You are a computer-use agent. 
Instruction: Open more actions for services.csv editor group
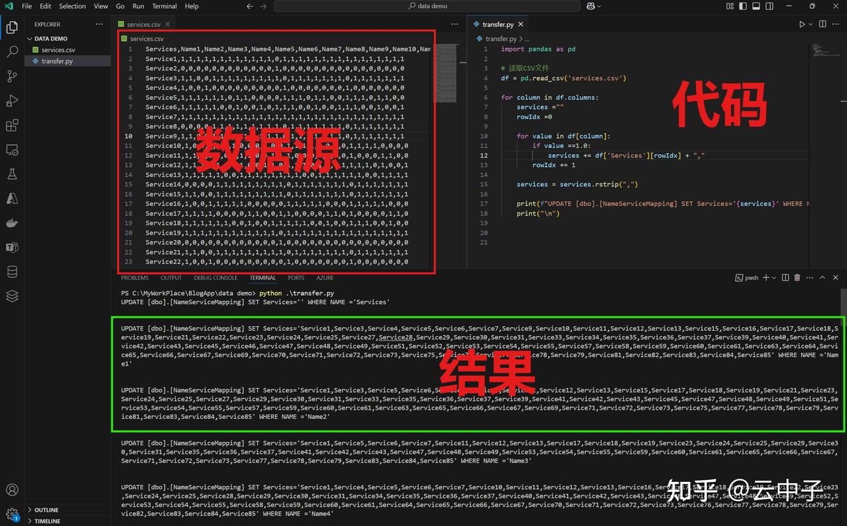454,24
